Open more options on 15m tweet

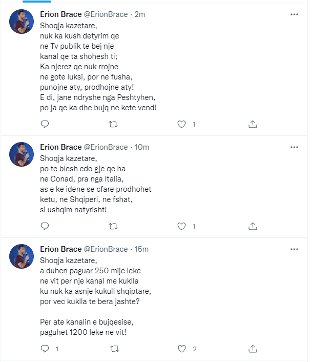click(294, 249)
